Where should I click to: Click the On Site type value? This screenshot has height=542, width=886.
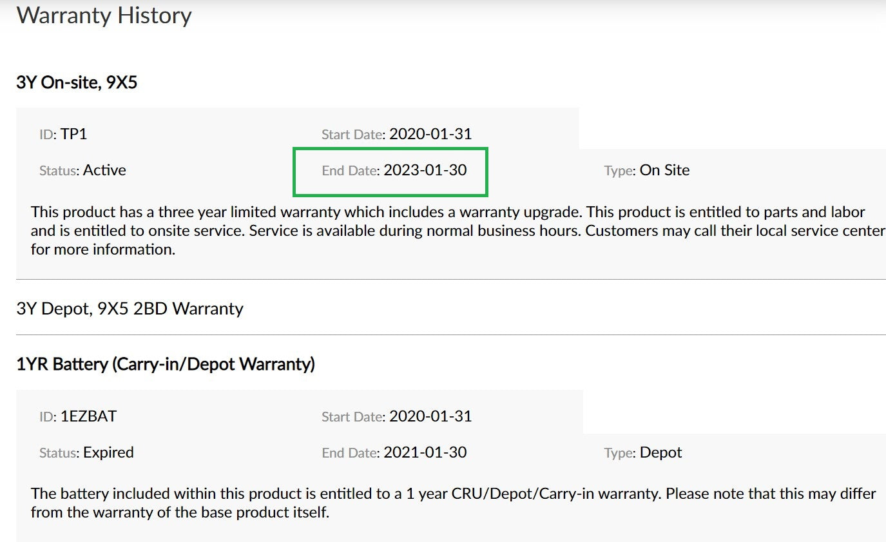pyautogui.click(x=664, y=170)
